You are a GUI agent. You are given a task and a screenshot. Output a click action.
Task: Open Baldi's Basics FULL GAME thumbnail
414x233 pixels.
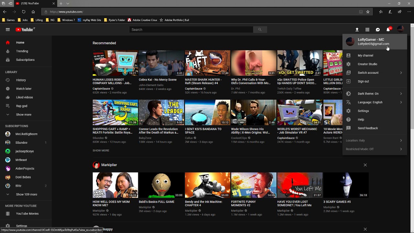tap(161, 185)
